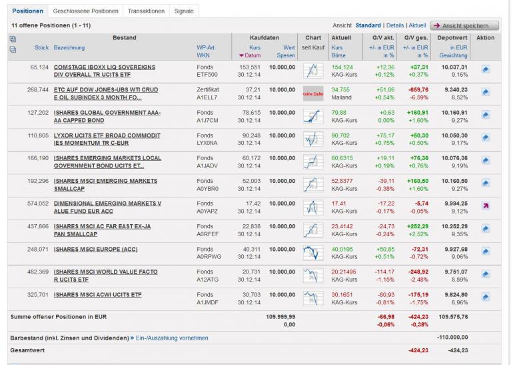
Task: Click pink action icon for Dimensional Emerging Markets
Action: click(486, 206)
